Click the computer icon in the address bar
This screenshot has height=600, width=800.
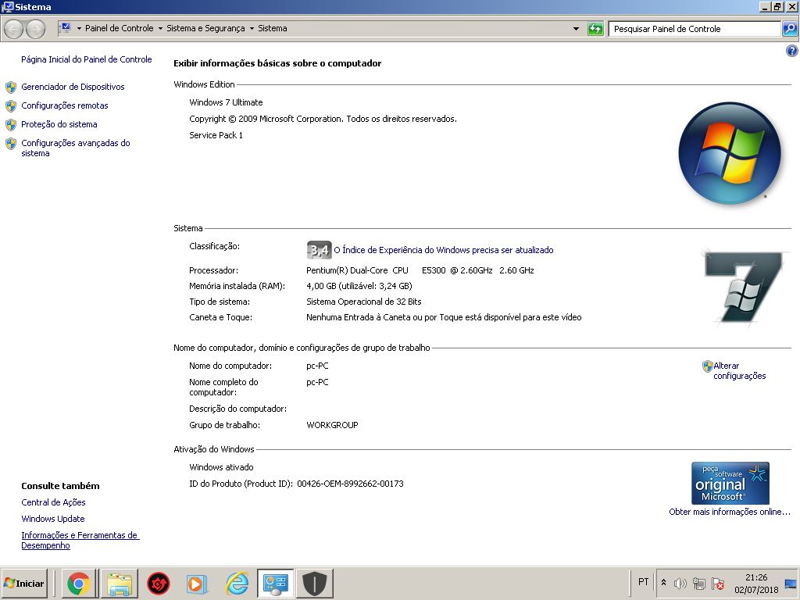66,28
